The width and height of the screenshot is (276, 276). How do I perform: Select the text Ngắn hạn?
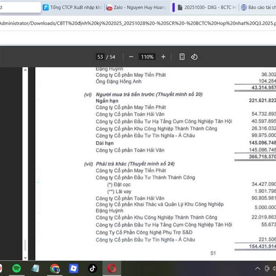coord(107,101)
